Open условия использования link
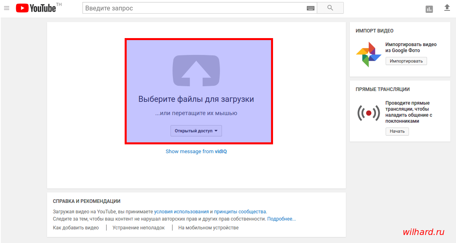The height and width of the screenshot is (243, 456). pyautogui.click(x=181, y=211)
